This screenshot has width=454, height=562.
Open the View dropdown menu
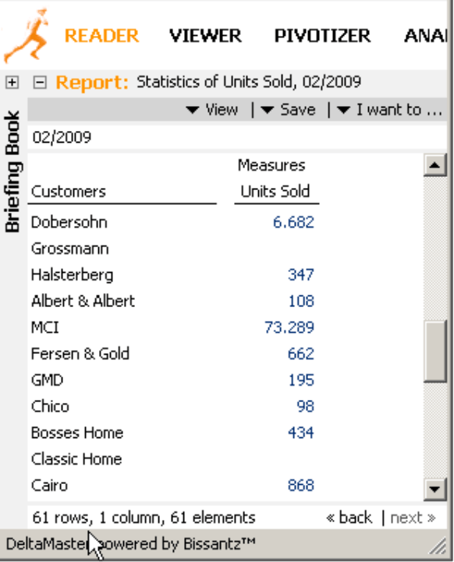212,110
